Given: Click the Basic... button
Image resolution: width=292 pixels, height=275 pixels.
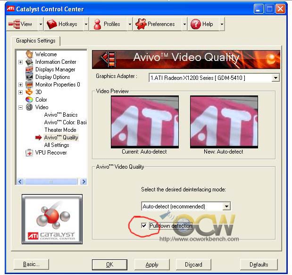Looking at the screenshot, I should click(31, 264).
